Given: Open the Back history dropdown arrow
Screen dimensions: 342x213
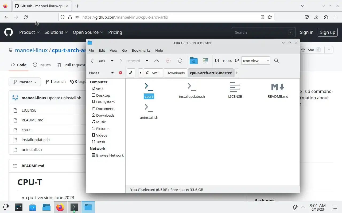Looking at the screenshot, I should point(112,61).
